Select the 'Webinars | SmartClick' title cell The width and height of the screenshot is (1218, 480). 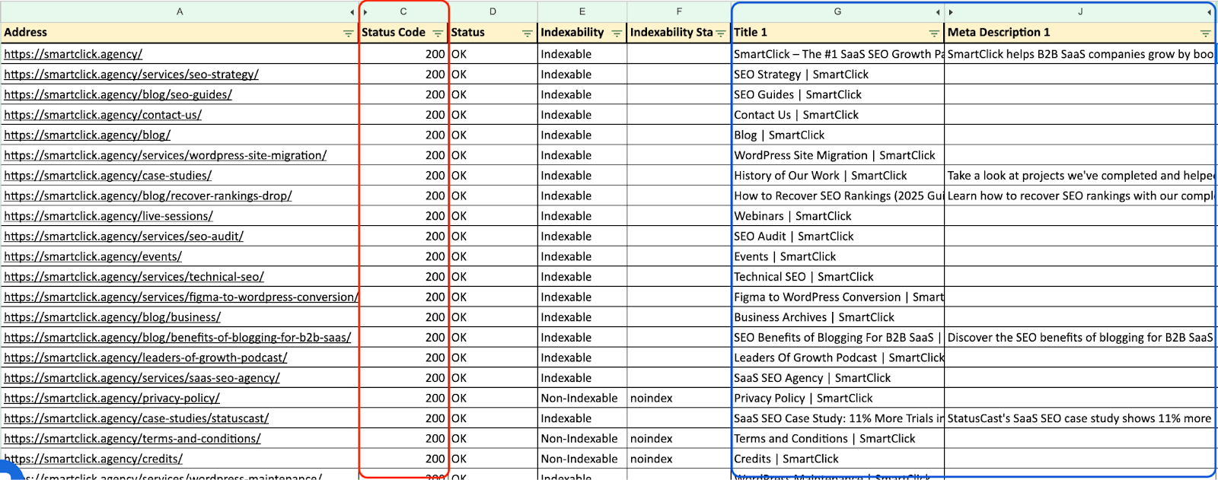(x=837, y=216)
